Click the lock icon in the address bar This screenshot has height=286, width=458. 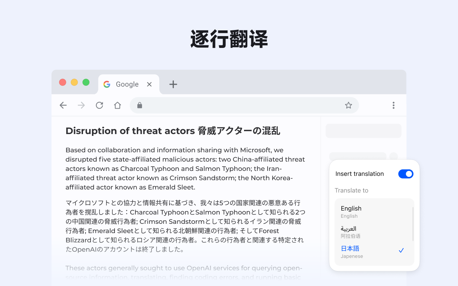140,105
